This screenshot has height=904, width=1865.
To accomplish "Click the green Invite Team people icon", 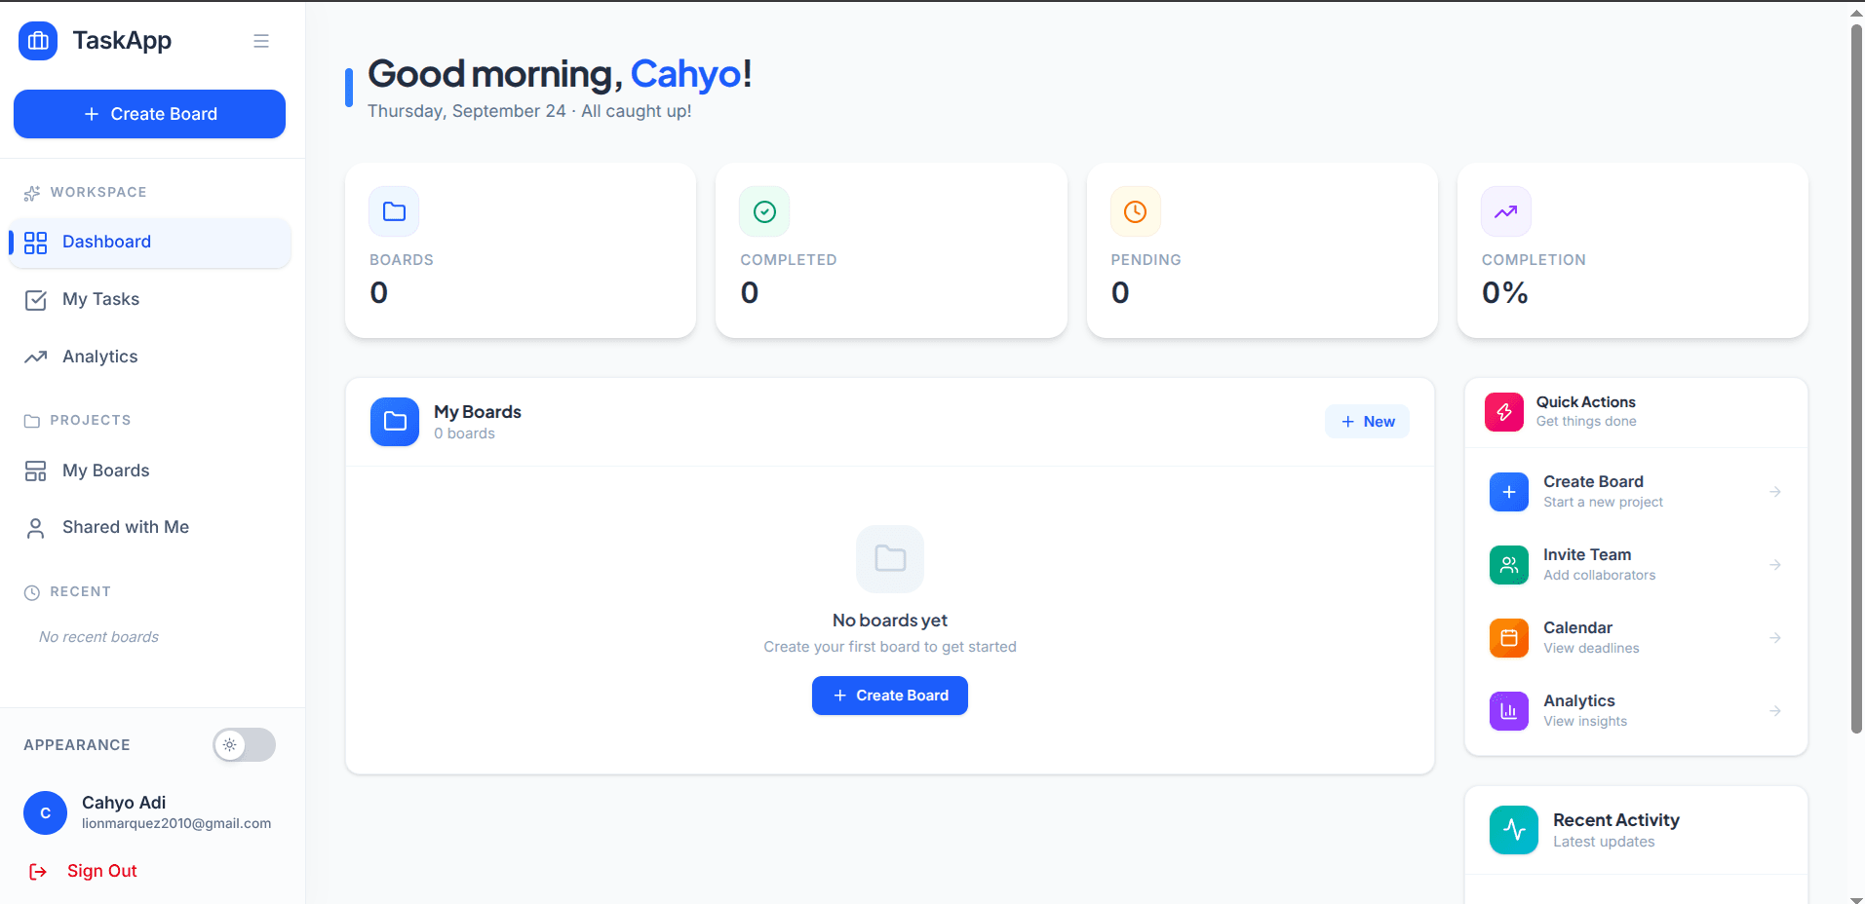I will point(1509,565).
